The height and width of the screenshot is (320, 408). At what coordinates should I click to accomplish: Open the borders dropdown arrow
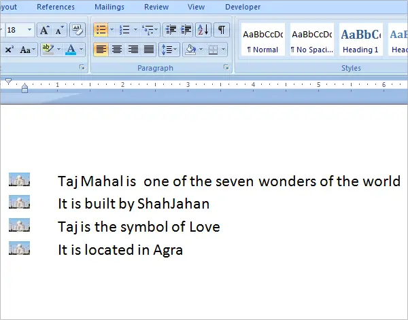224,50
